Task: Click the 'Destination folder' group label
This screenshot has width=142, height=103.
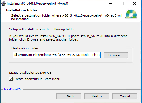Action: click(x=25, y=48)
